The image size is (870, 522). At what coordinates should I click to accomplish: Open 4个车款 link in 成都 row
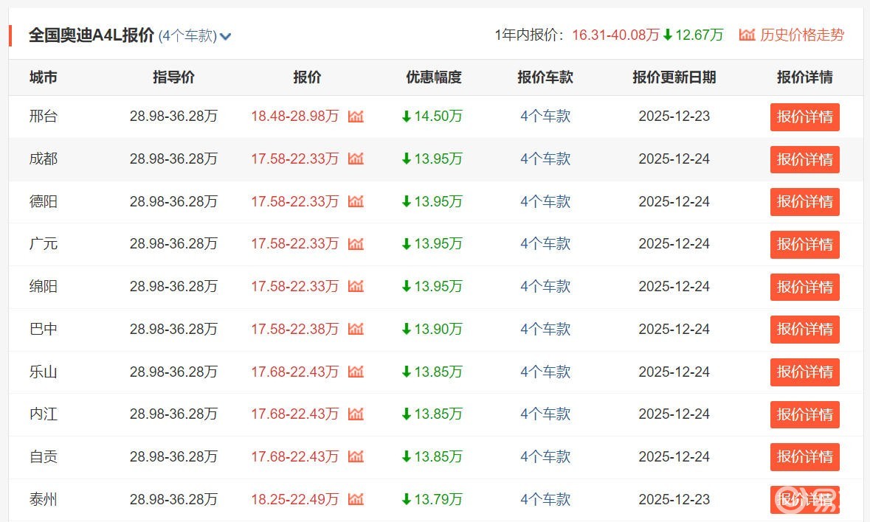pos(545,159)
